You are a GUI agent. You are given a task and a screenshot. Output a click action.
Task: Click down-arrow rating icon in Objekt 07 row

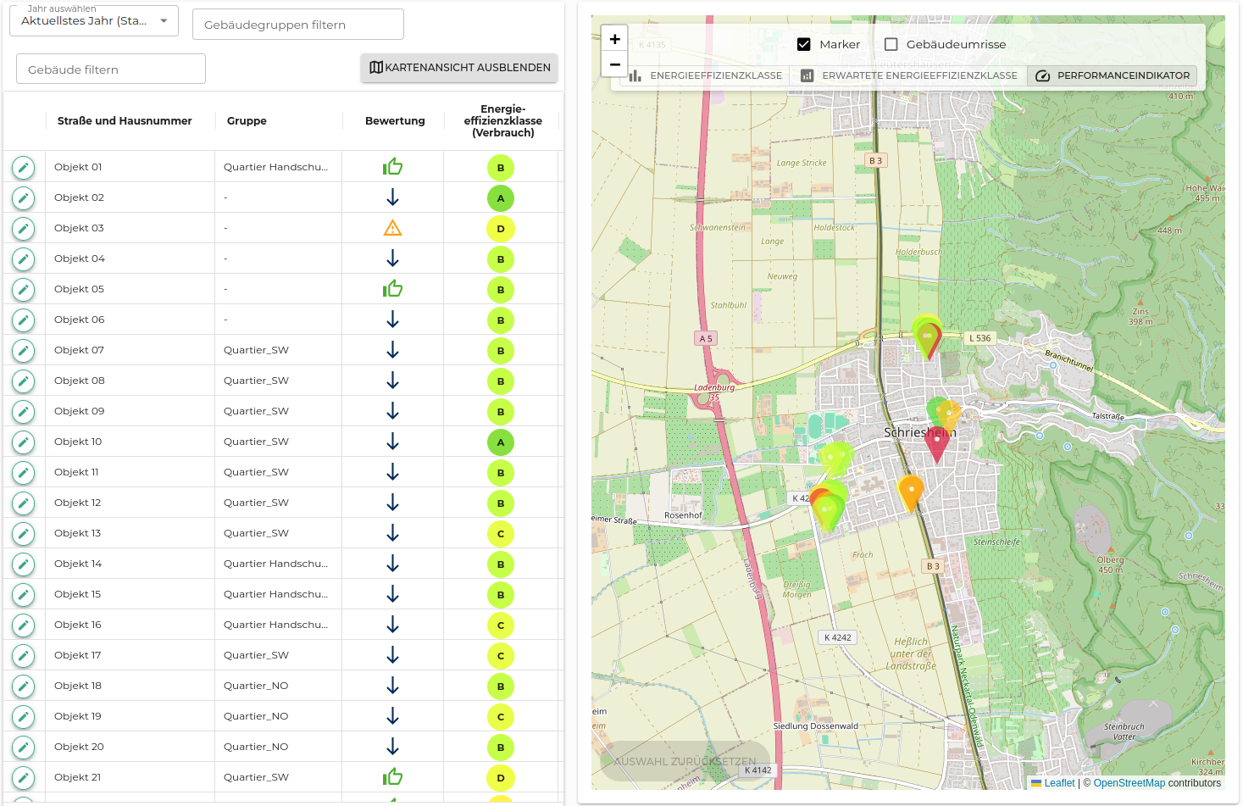(392, 350)
